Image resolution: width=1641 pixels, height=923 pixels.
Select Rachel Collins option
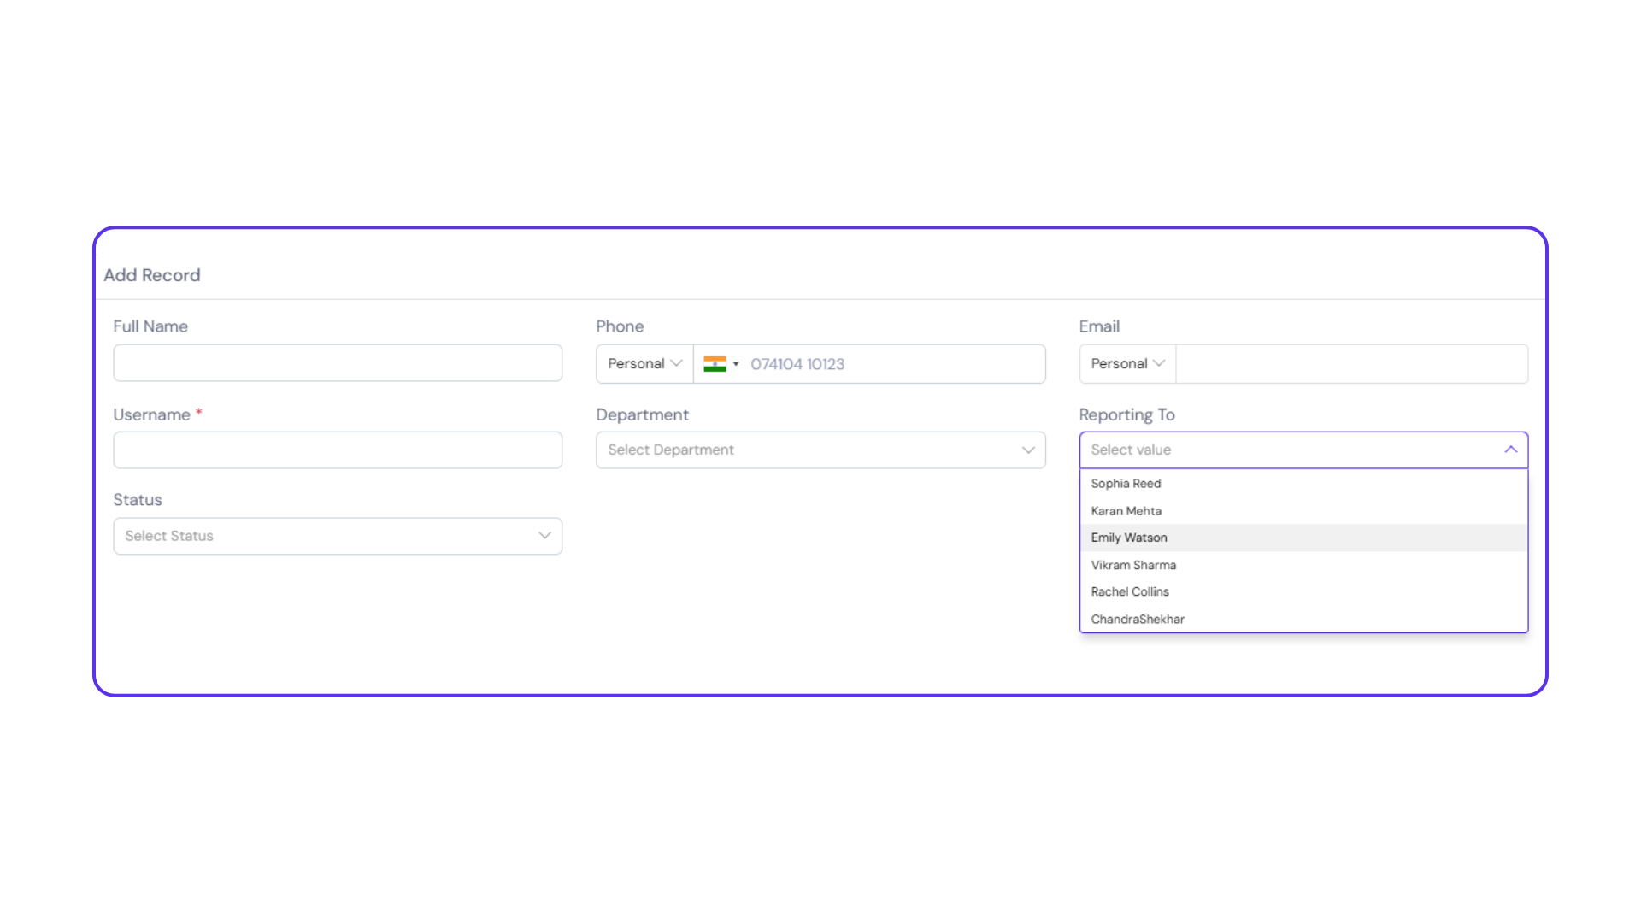(x=1129, y=591)
